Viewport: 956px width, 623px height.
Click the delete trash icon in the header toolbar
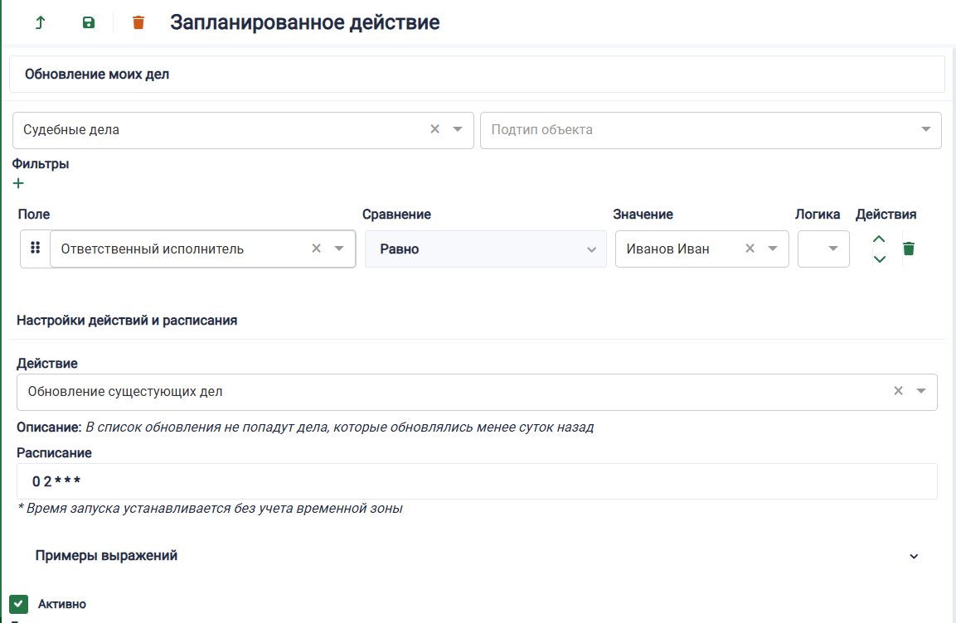coord(138,23)
